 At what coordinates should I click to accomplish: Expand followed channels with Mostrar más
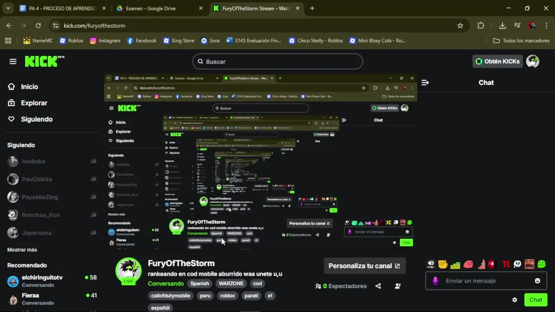point(22,250)
